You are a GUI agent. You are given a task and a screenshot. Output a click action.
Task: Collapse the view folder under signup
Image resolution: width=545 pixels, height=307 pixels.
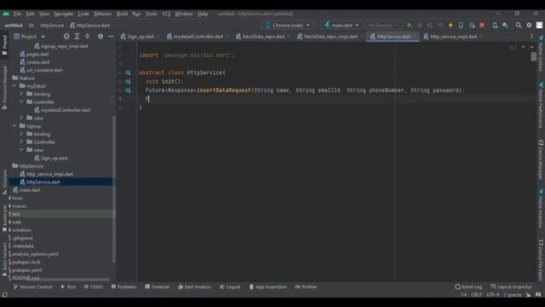[21, 150]
